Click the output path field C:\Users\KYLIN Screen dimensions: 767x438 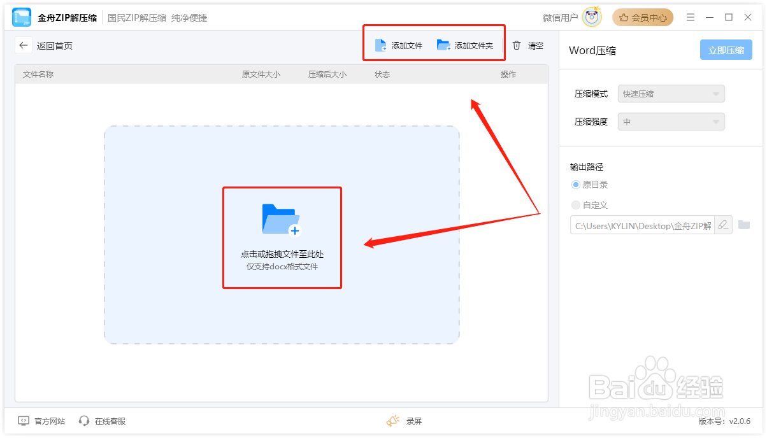click(642, 225)
